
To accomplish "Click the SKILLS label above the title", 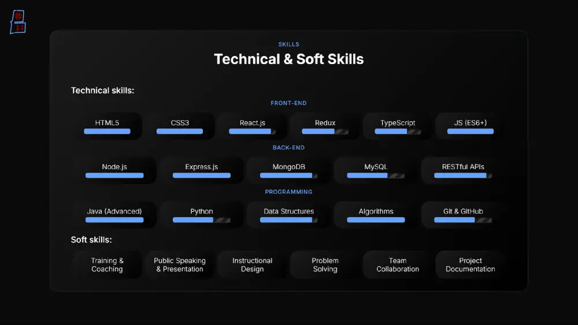I will coord(288,44).
